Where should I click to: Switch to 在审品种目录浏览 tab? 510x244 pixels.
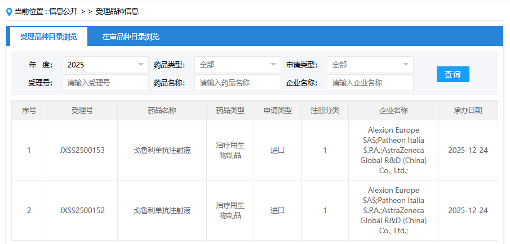(131, 37)
